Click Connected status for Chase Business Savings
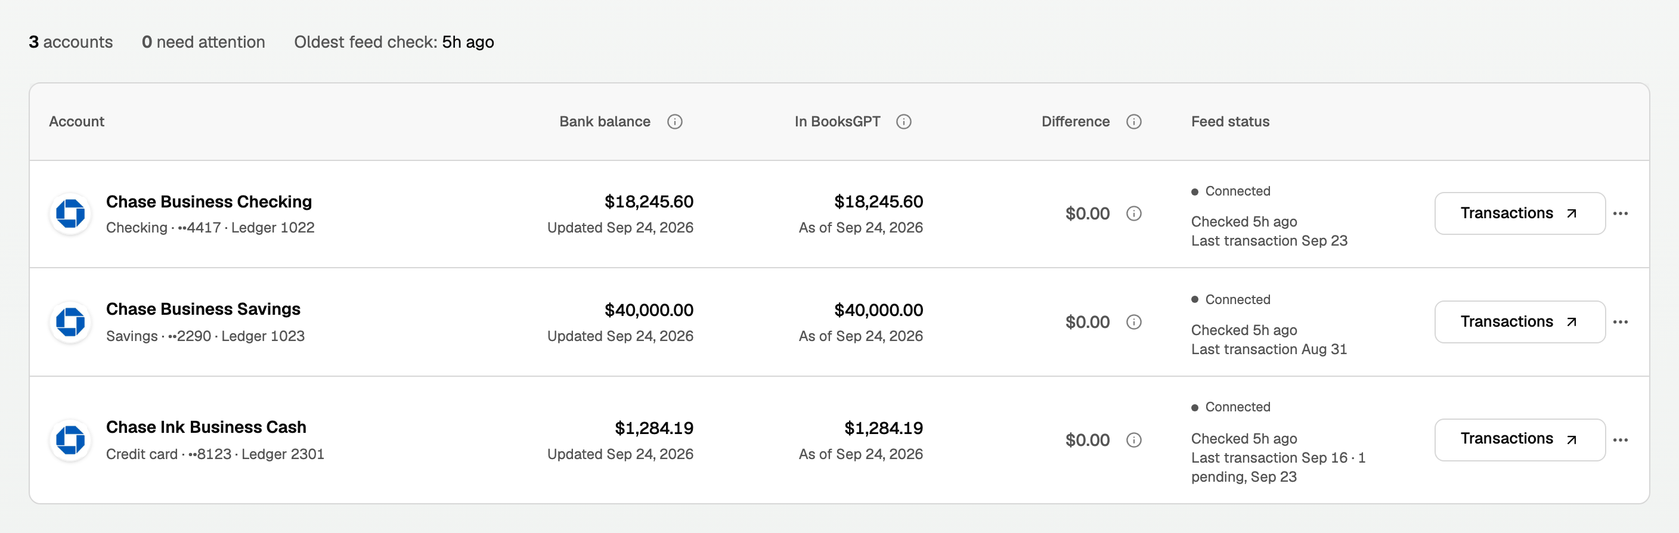 [1231, 300]
